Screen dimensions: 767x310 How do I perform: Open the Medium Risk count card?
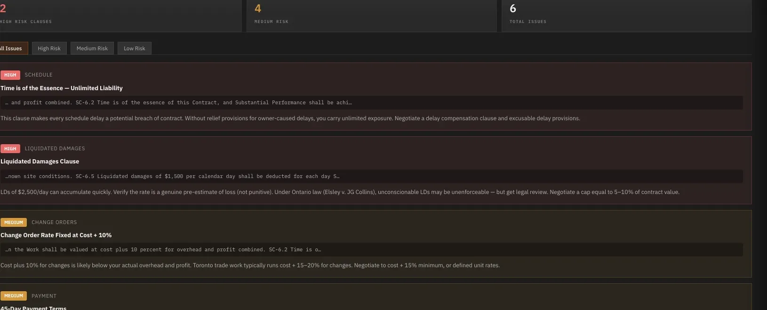(371, 15)
